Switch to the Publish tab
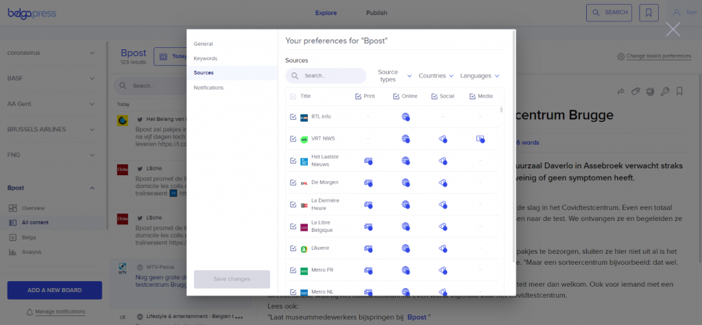Screen dimensions: 702x325 tap(376, 13)
